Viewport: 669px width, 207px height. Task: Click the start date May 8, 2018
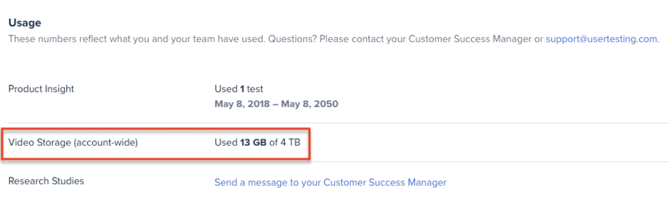pyautogui.click(x=243, y=104)
